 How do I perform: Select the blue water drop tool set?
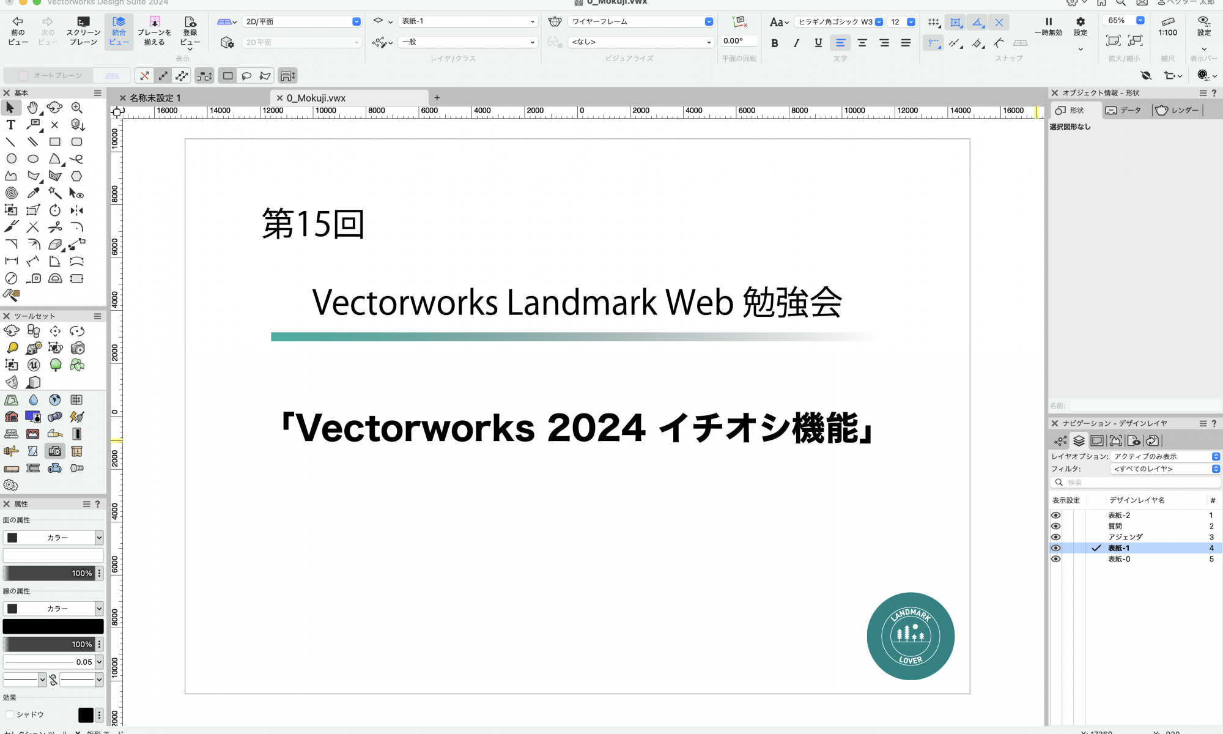(33, 400)
